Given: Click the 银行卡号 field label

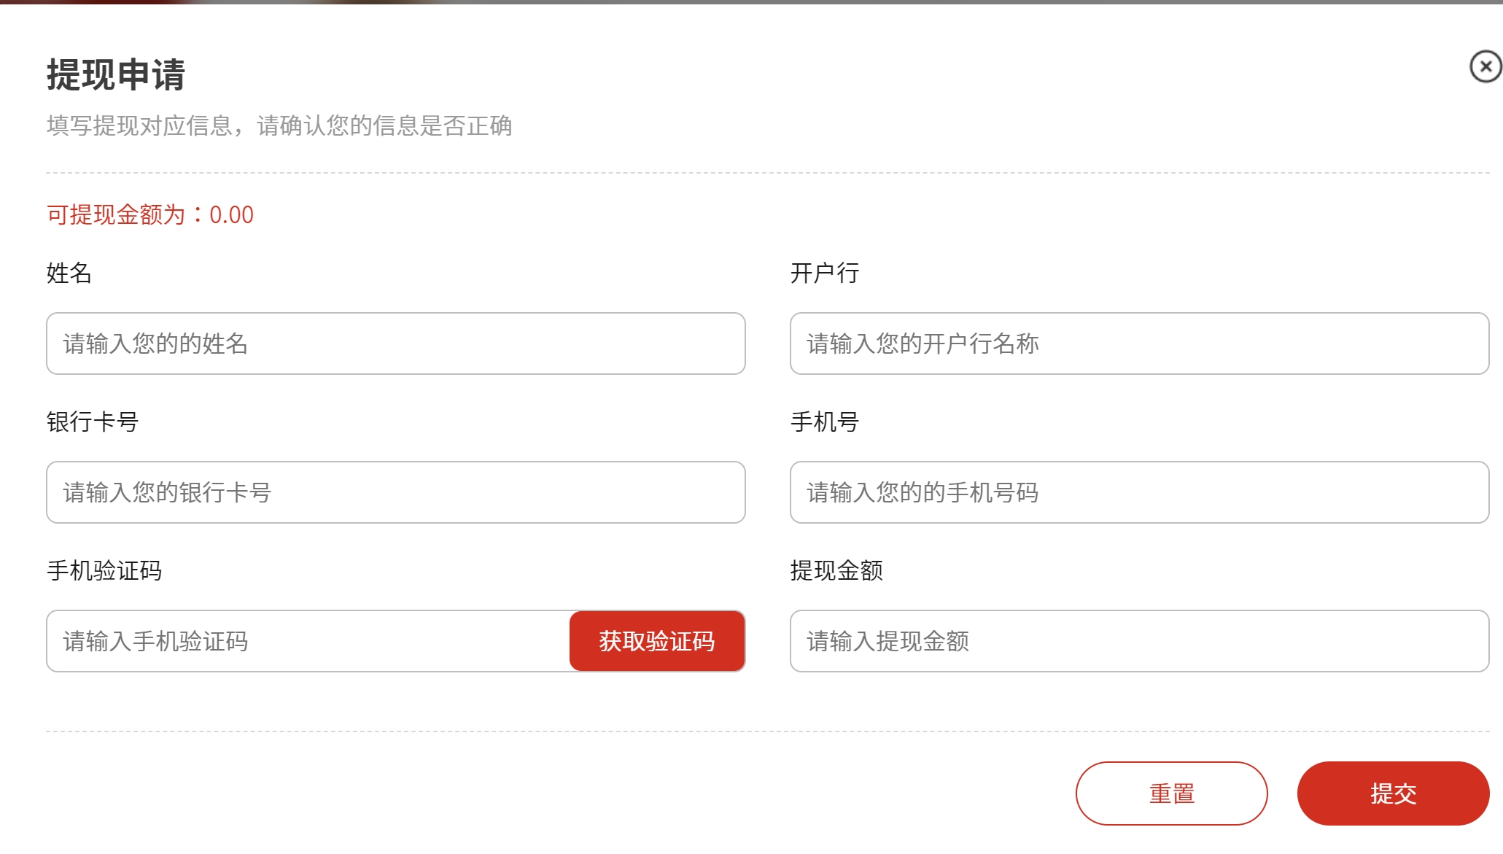Looking at the screenshot, I should (93, 422).
